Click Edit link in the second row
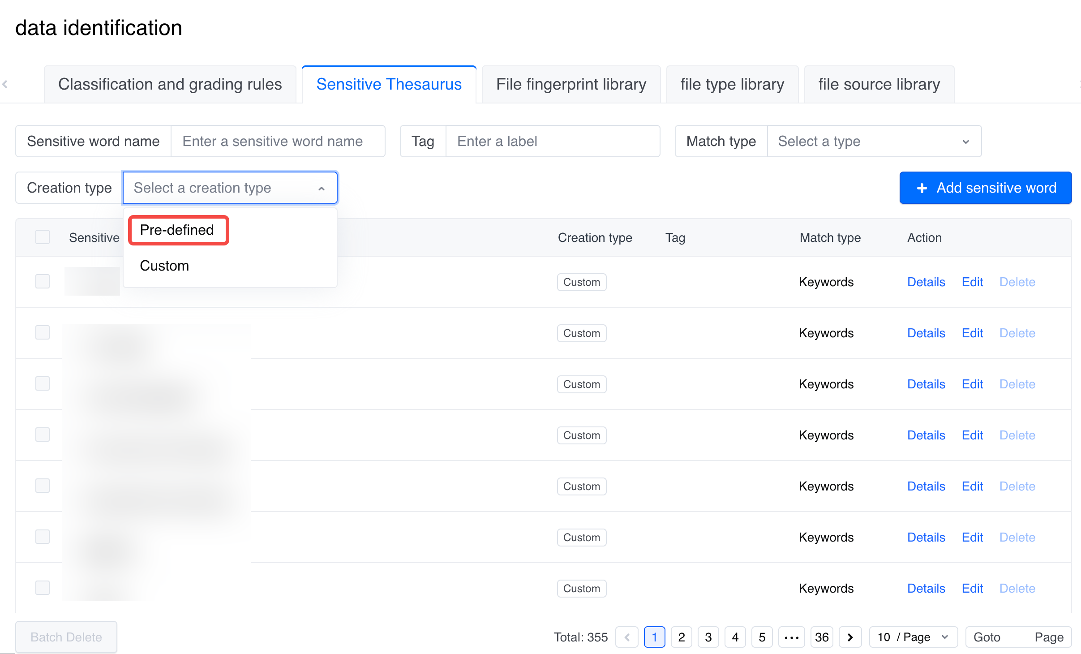This screenshot has height=654, width=1081. (972, 333)
